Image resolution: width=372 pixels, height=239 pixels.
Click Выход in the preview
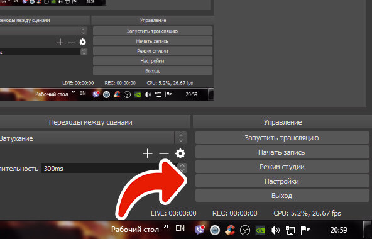(x=152, y=71)
